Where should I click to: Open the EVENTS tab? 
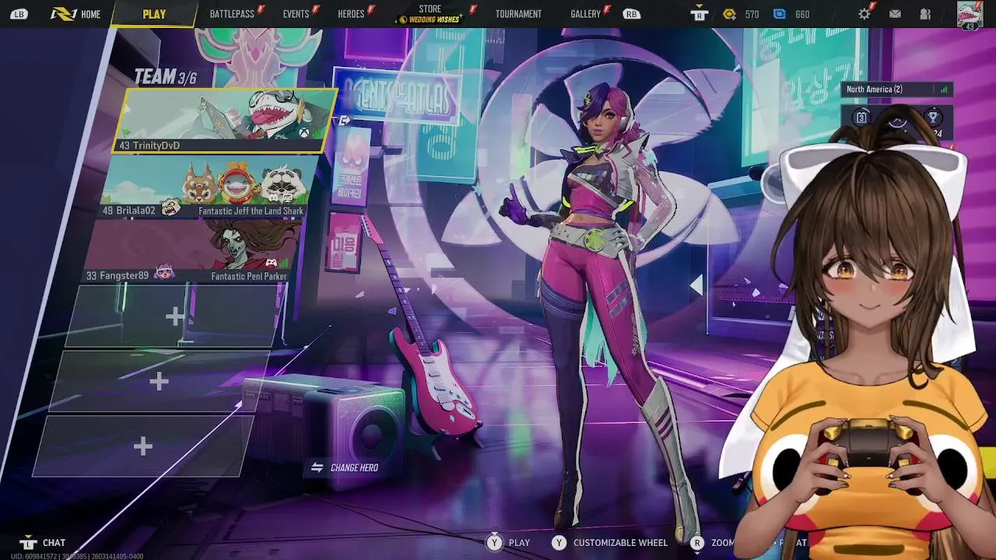[x=296, y=14]
